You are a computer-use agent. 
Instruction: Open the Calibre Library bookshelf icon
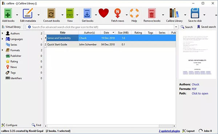pos(174,13)
